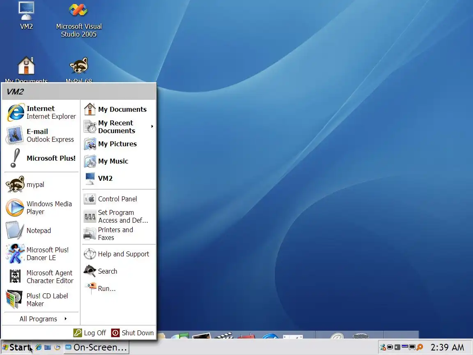Launch Microsoft Agent Character Editor
The image size is (473, 355).
(41, 277)
